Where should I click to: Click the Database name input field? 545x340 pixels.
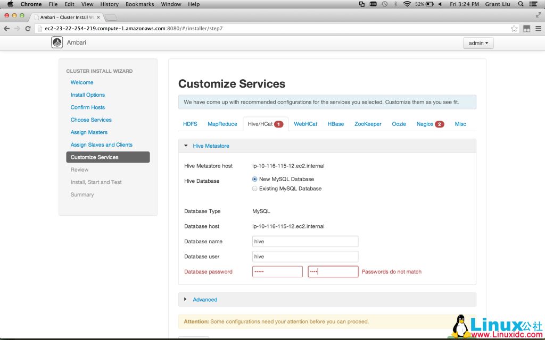[x=305, y=241]
